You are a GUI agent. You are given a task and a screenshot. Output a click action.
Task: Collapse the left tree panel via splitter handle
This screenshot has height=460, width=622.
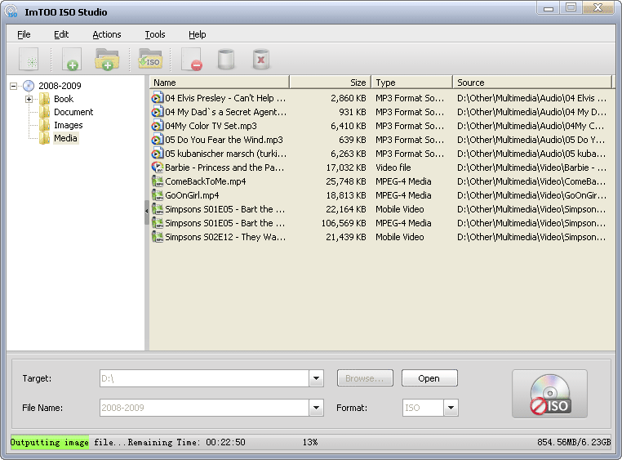[146, 212]
